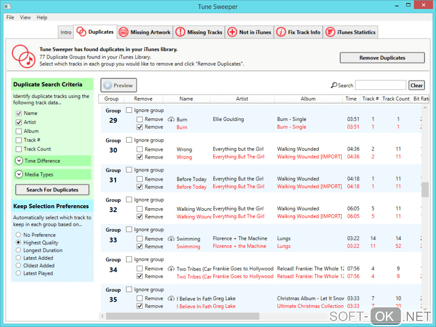Click the red Burn - Single album cell

292,127
